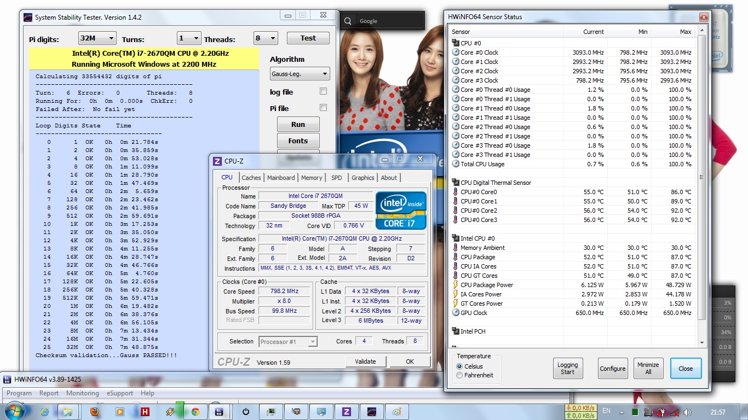Switch to the red H taskbar app

pos(145,412)
